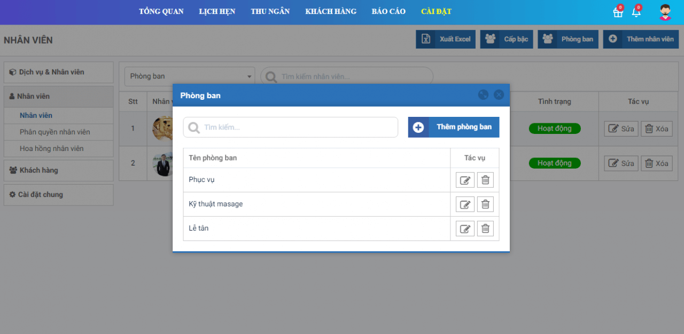Click trash icon for Phục vụ department

point(485,180)
